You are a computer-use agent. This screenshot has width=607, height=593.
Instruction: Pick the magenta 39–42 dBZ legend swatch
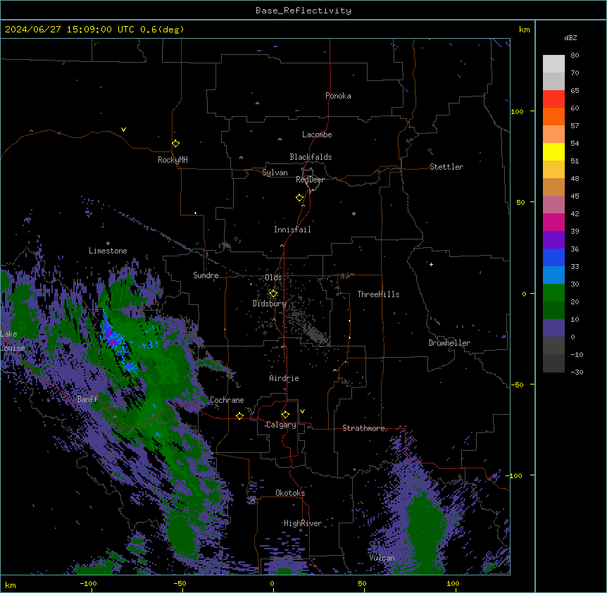coord(553,222)
